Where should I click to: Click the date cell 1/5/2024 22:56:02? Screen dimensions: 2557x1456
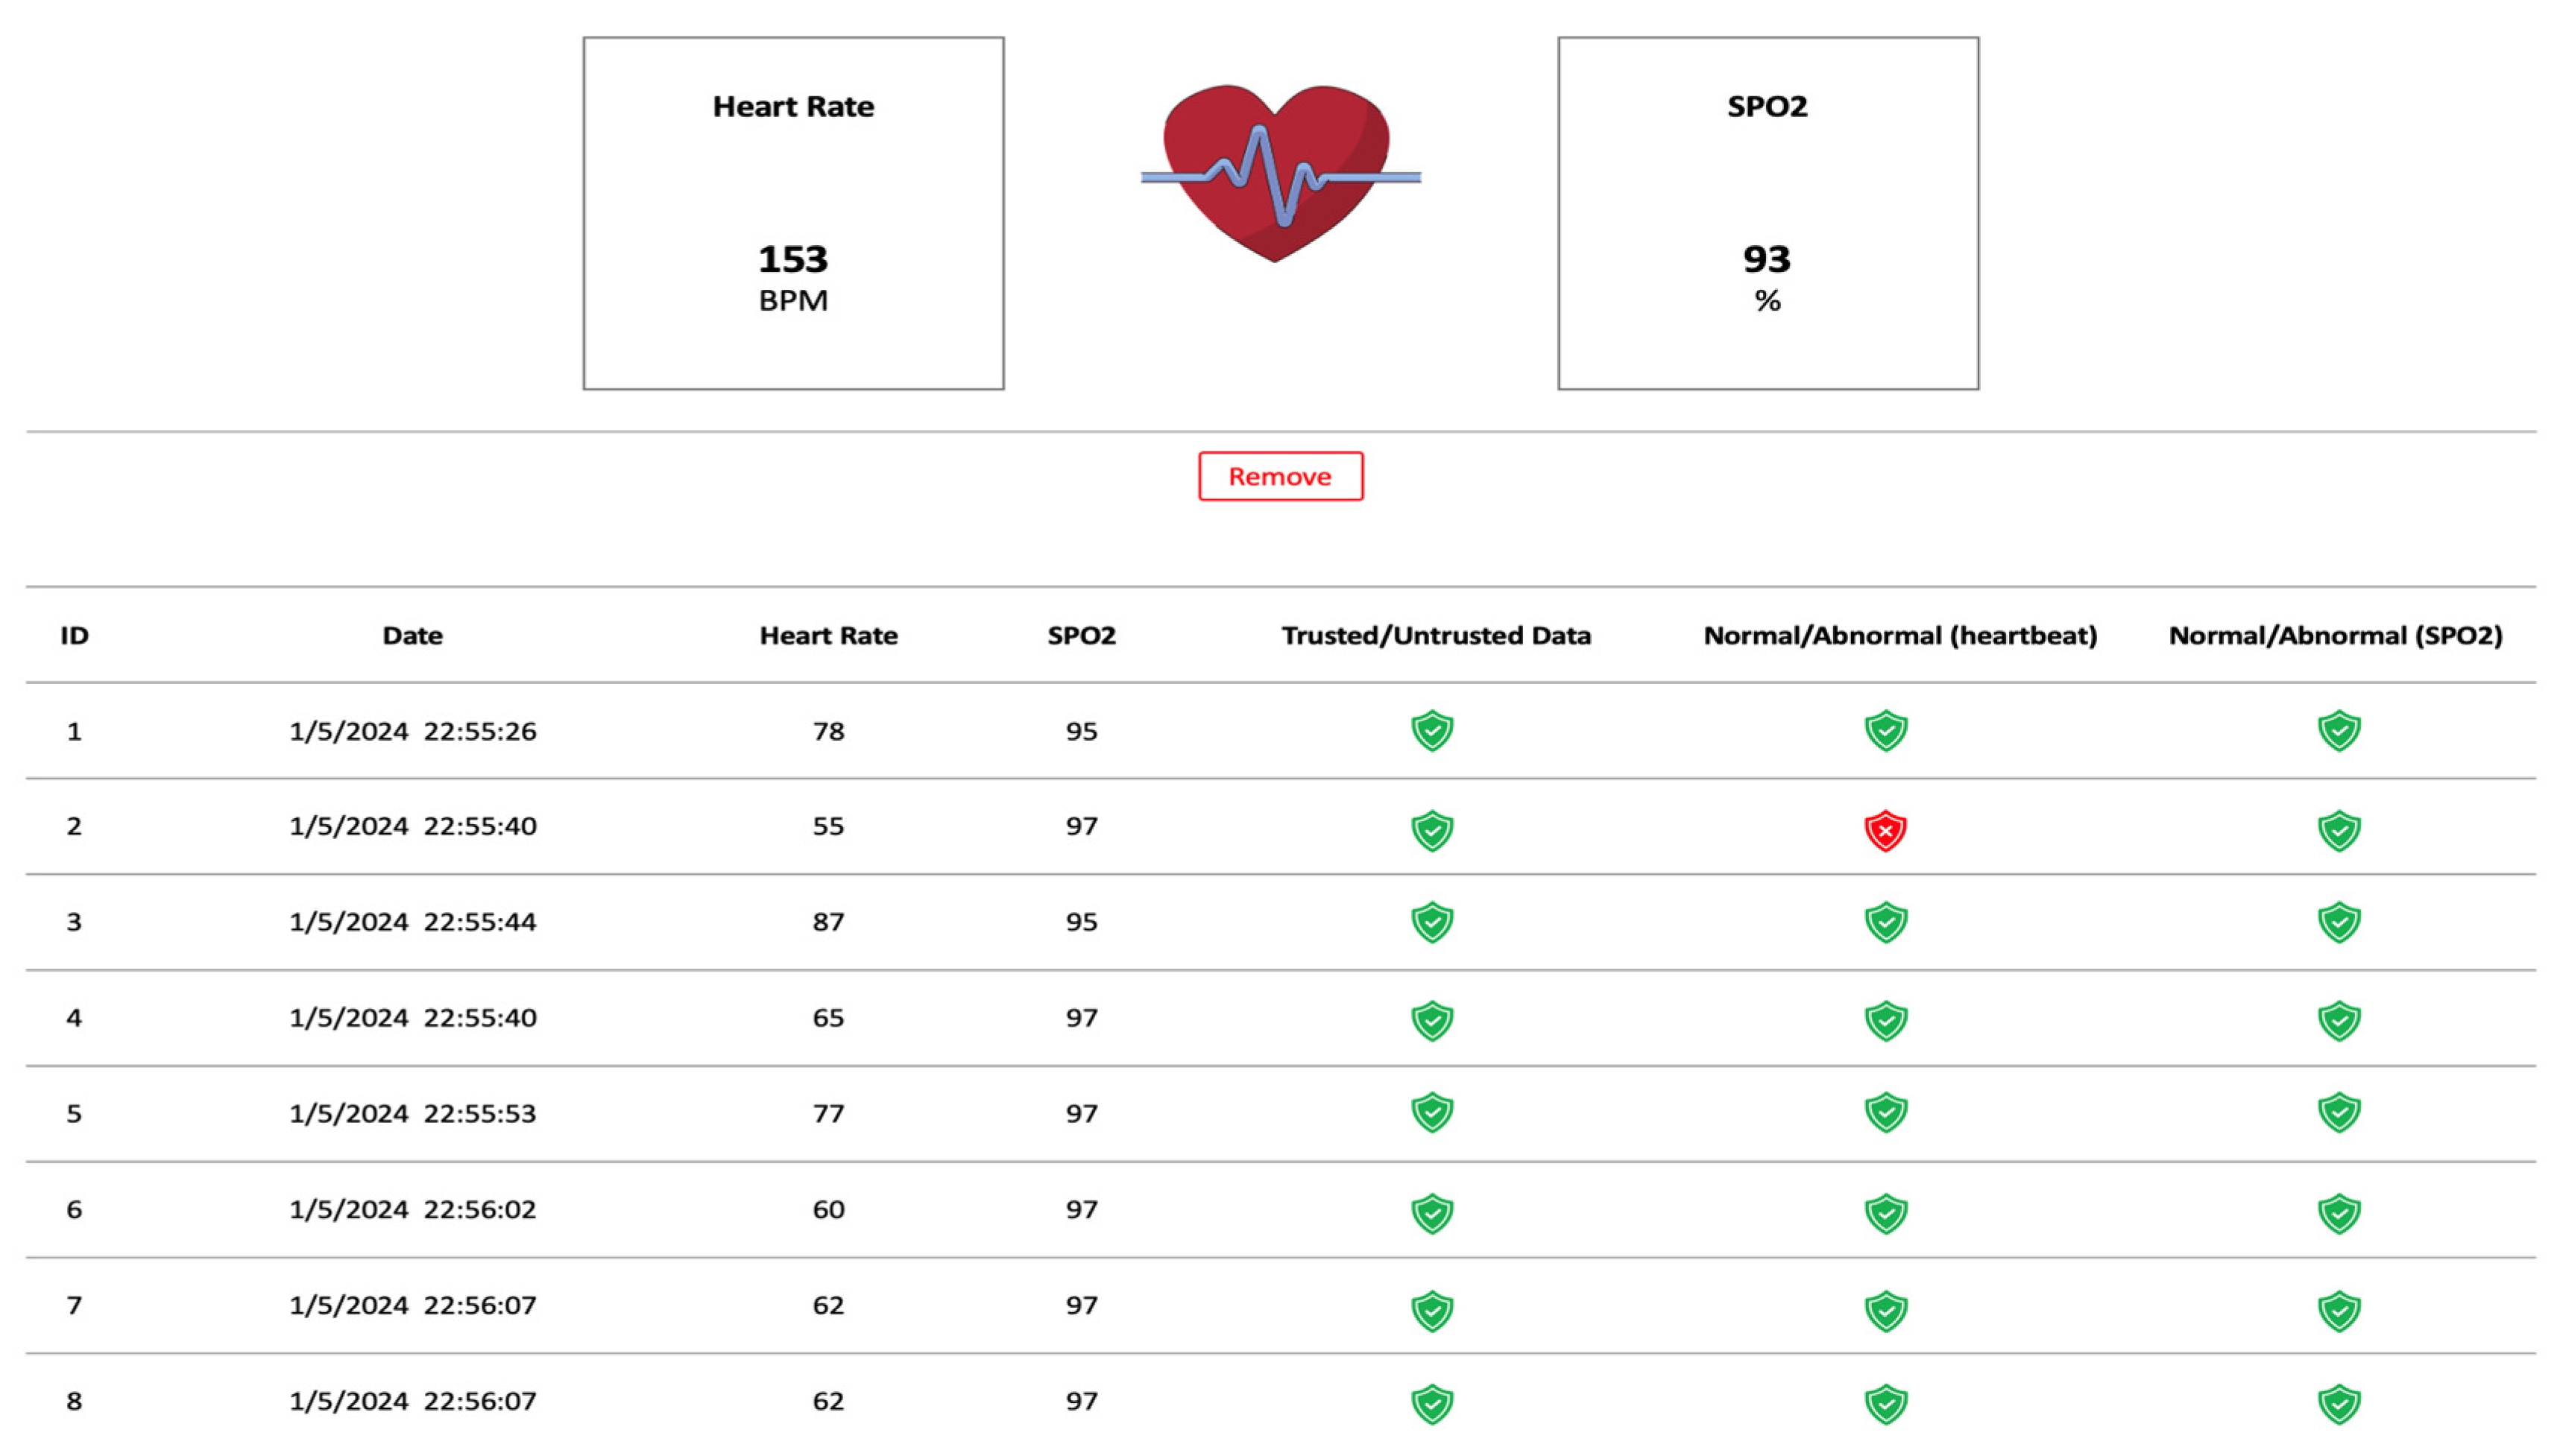pyautogui.click(x=412, y=1209)
